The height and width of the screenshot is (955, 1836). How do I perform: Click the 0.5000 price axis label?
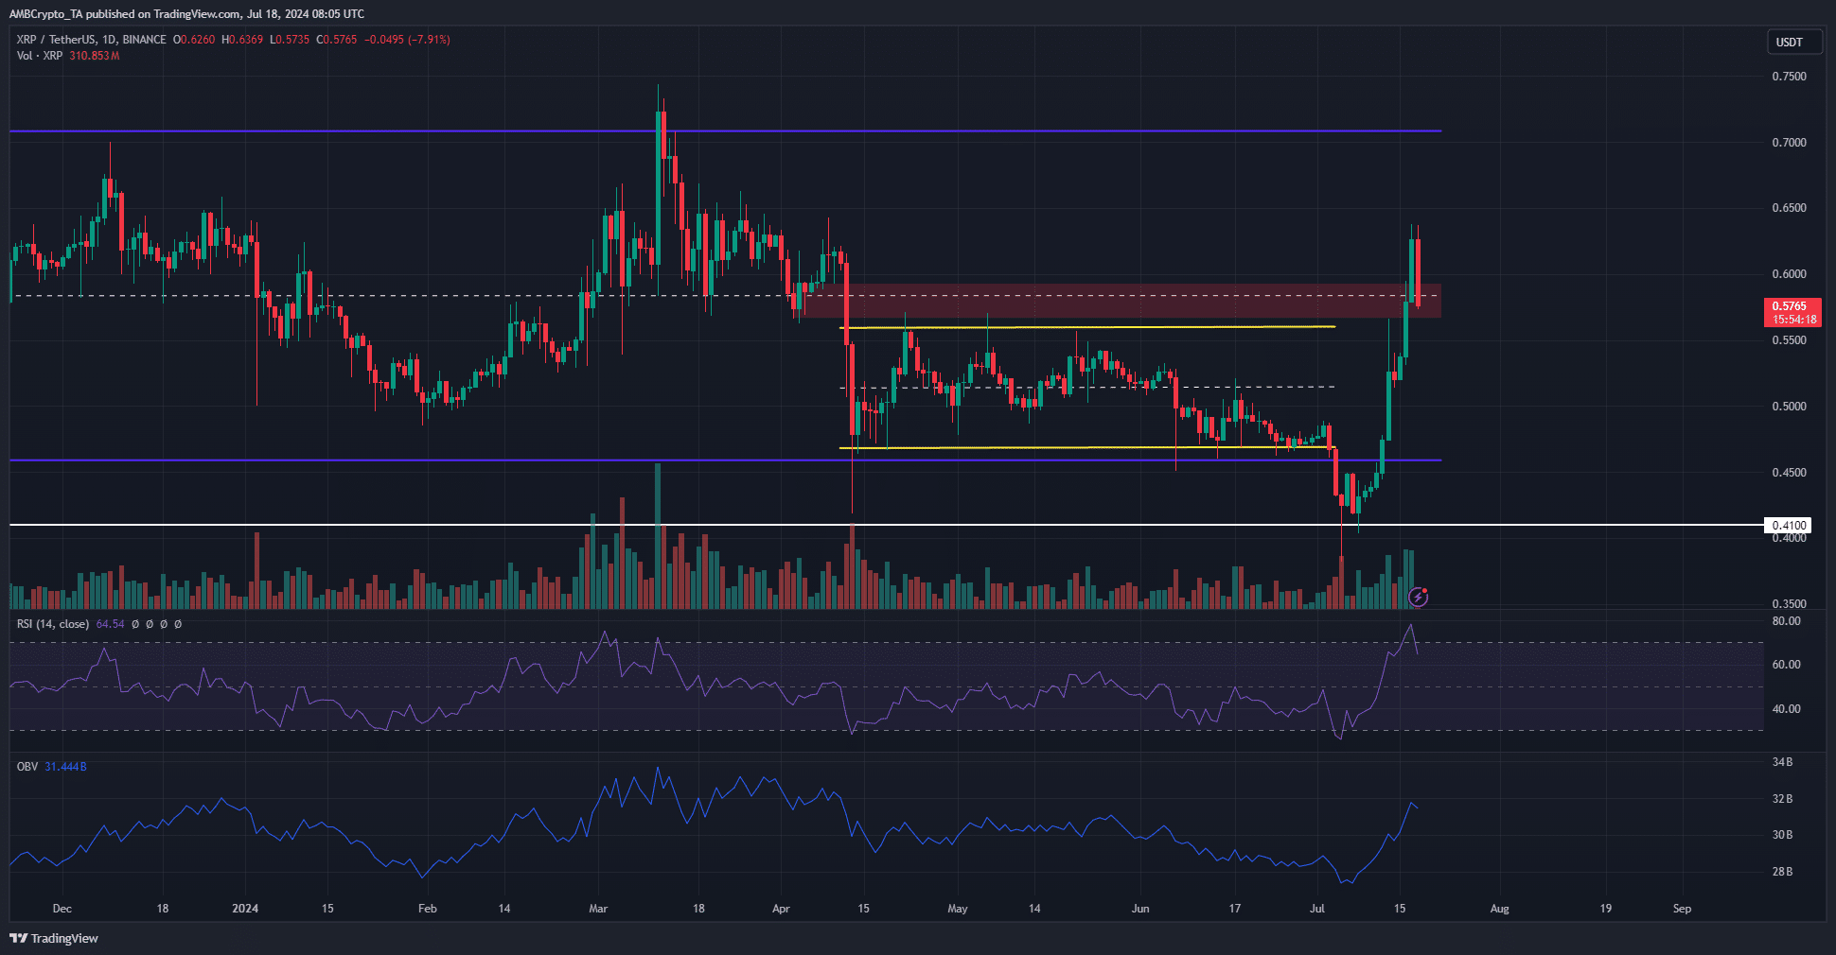click(x=1789, y=407)
